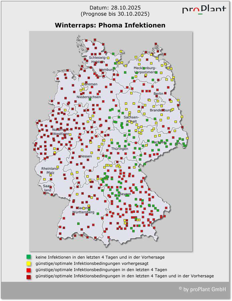The width and height of the screenshot is (232, 301).
Task: Click the green legend square
Action: [x=29, y=257]
